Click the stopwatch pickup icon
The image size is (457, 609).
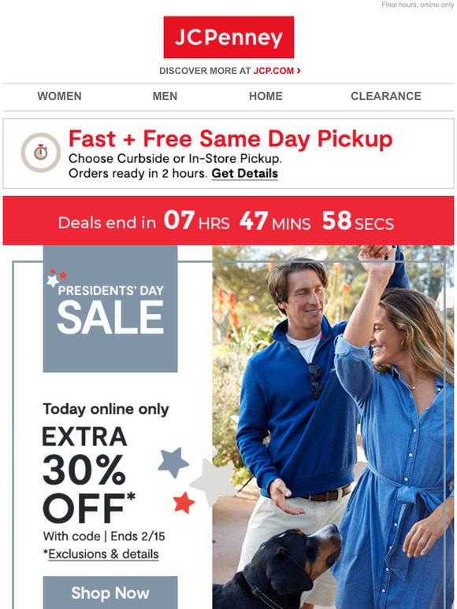(41, 153)
